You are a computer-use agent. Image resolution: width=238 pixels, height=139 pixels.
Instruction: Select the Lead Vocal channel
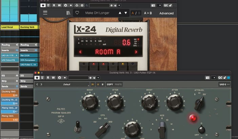[x=10, y=27]
